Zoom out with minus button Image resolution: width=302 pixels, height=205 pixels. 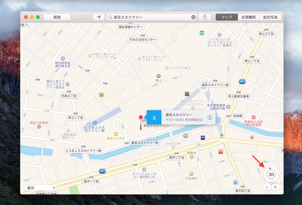267,187
